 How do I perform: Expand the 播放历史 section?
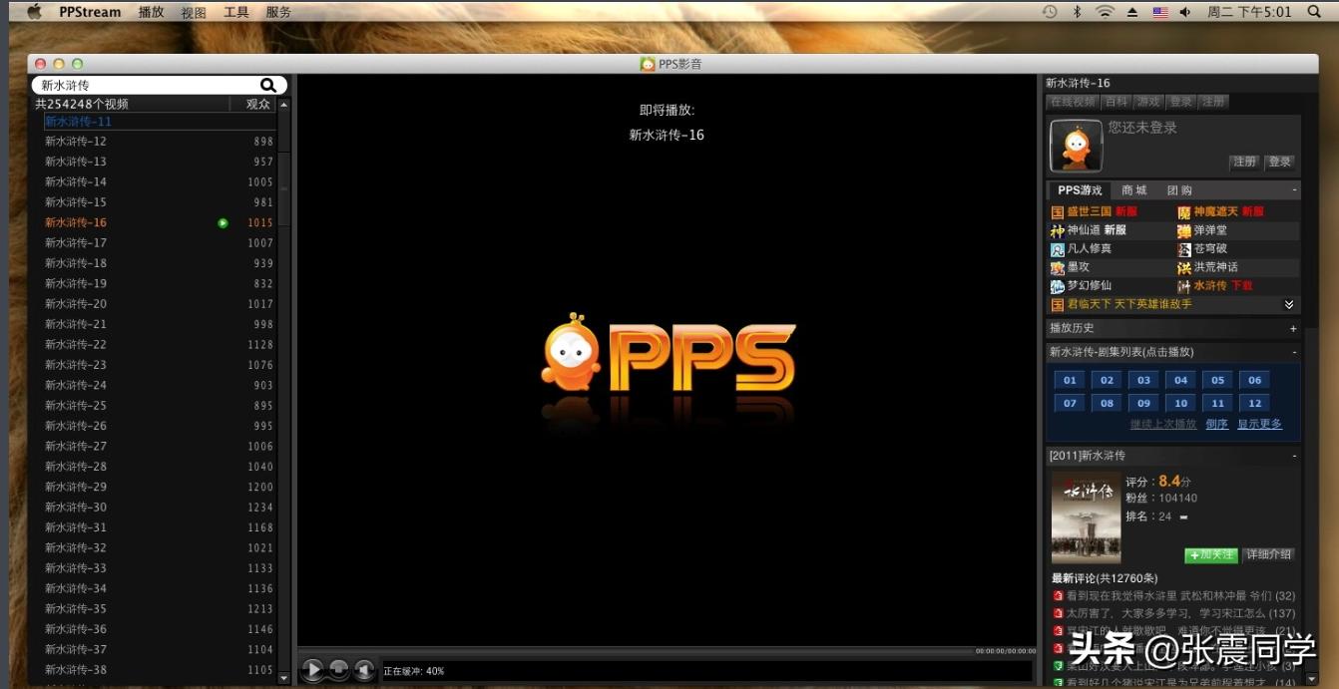(1293, 328)
